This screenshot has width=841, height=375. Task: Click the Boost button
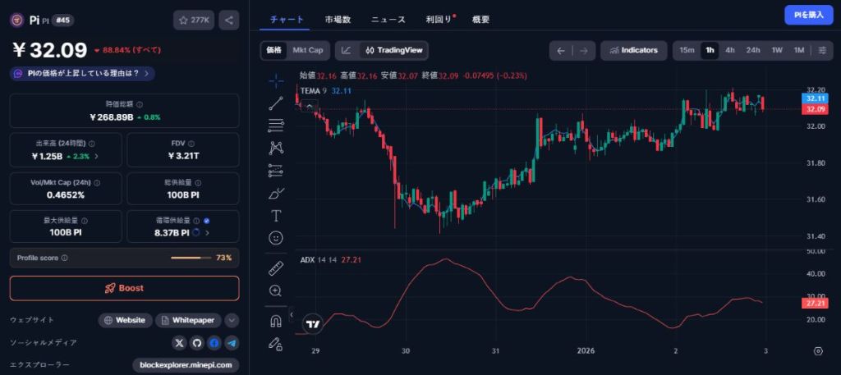(x=125, y=288)
